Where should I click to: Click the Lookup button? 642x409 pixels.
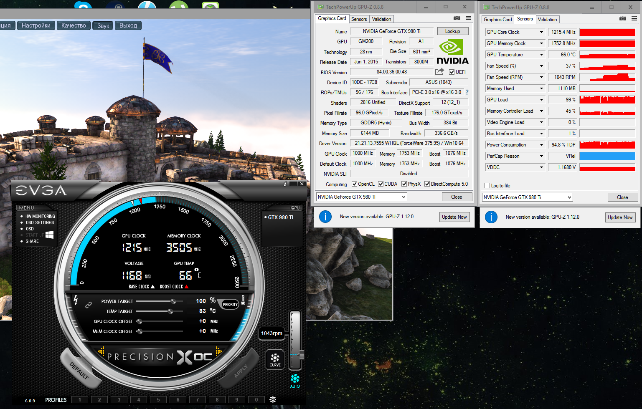(x=452, y=31)
